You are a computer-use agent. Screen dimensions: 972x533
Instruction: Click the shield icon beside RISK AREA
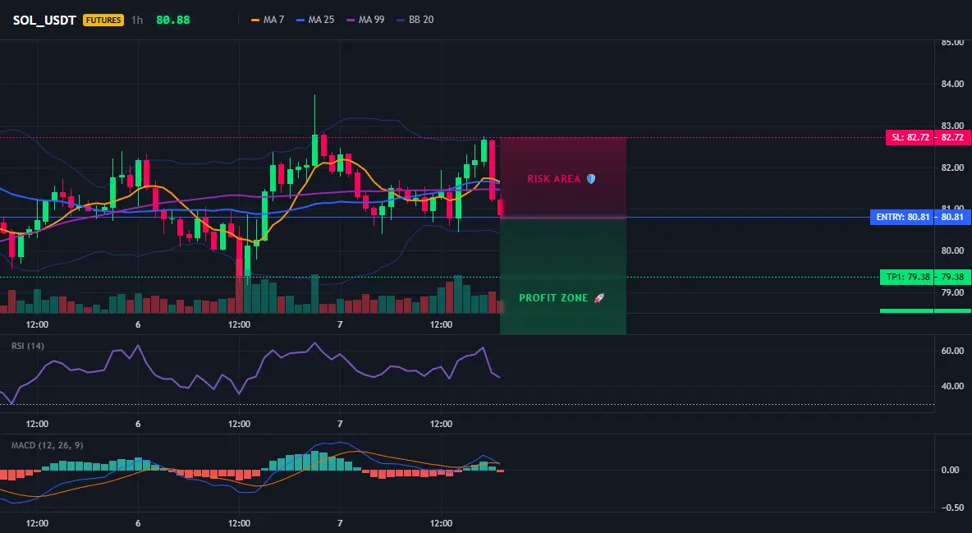coord(591,179)
